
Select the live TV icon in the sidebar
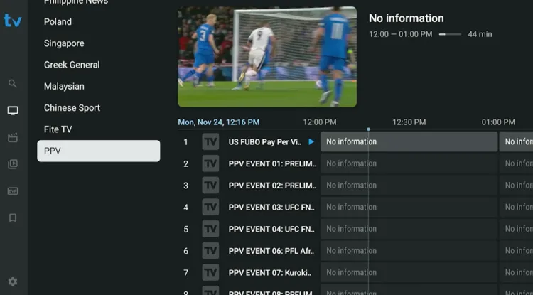coord(13,110)
